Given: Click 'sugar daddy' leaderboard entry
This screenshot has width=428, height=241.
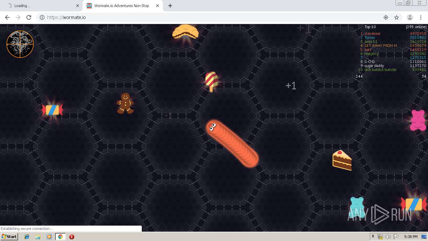Looking at the screenshot, I should (374, 66).
